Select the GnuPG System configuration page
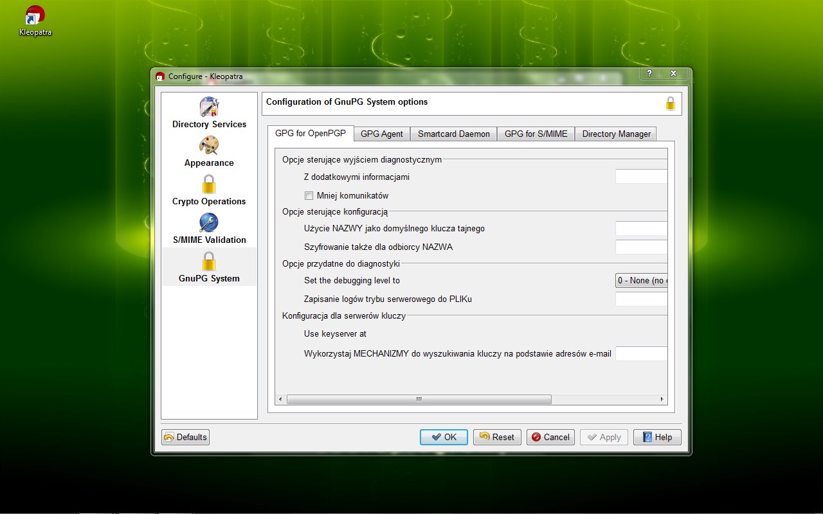Image resolution: width=823 pixels, height=514 pixels. [209, 267]
